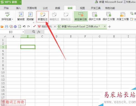Create a new comment (新建批注)
This screenshot has width=136, height=106.
point(43,17)
